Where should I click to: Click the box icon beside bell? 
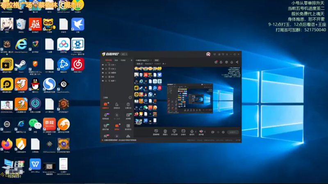226,62
